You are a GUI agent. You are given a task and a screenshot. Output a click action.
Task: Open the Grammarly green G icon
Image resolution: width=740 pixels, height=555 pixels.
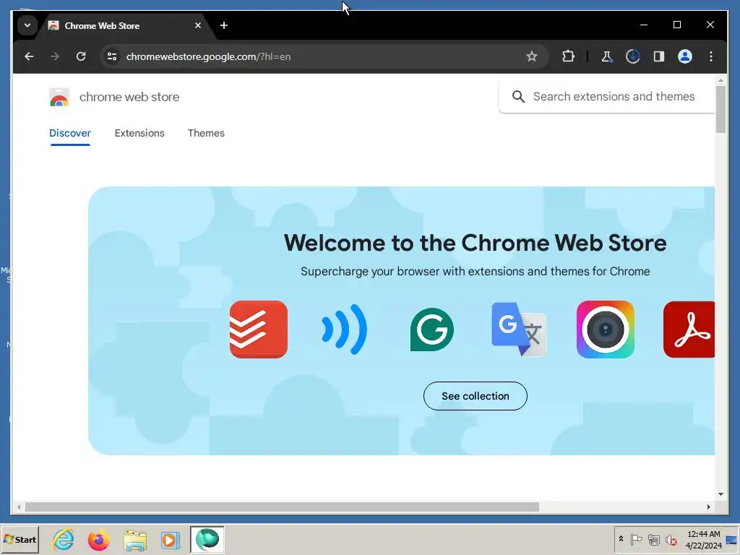point(432,330)
